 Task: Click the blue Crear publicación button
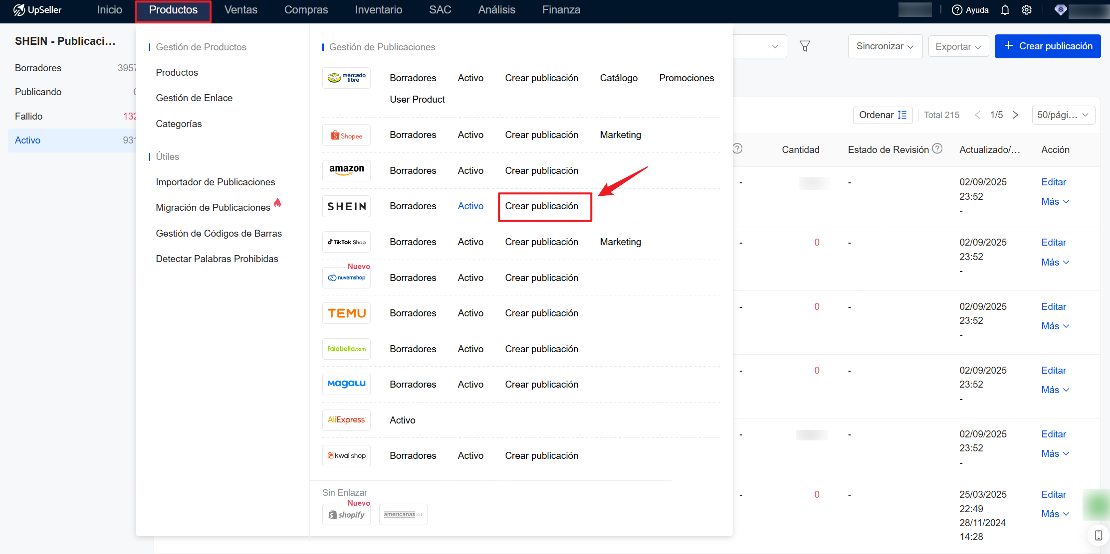click(1047, 46)
